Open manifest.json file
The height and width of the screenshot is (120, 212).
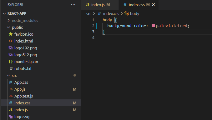click(x=26, y=62)
